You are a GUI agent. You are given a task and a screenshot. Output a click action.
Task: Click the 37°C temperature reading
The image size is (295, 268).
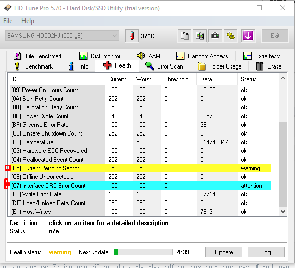[x=147, y=36]
